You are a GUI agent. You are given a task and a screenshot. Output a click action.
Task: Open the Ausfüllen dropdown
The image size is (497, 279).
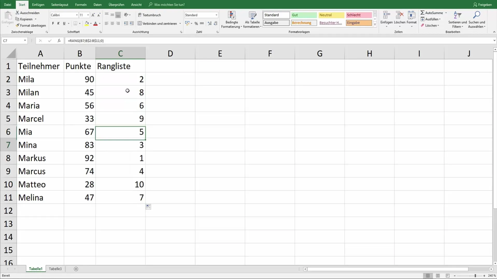431,19
